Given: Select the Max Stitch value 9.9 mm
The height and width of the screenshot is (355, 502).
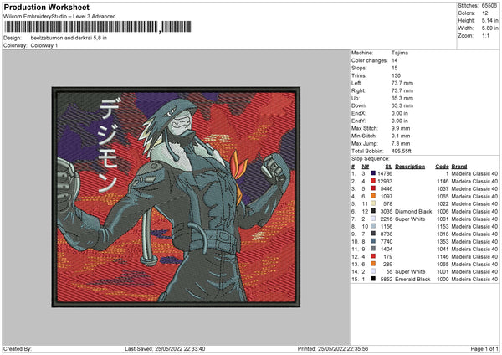Looking at the screenshot, I should (401, 128).
